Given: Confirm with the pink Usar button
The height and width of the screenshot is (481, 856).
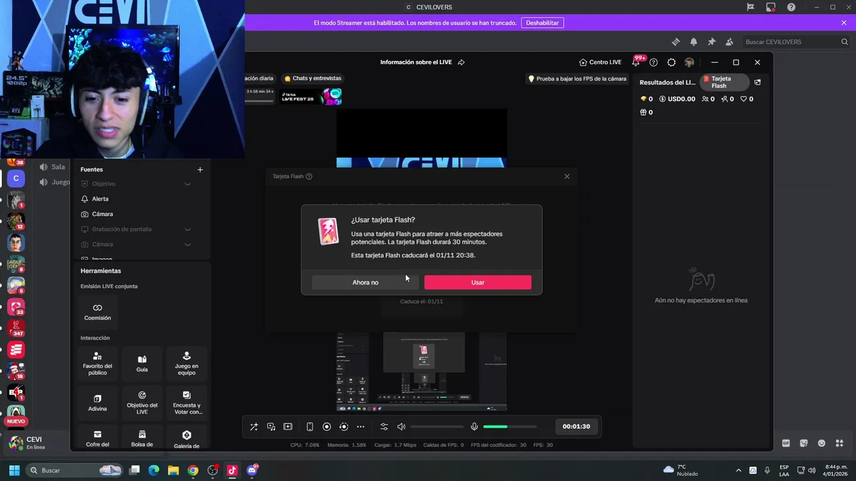Looking at the screenshot, I should coord(477,283).
